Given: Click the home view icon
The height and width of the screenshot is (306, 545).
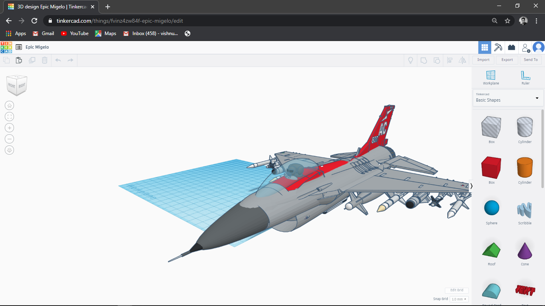Looking at the screenshot, I should 9,105.
